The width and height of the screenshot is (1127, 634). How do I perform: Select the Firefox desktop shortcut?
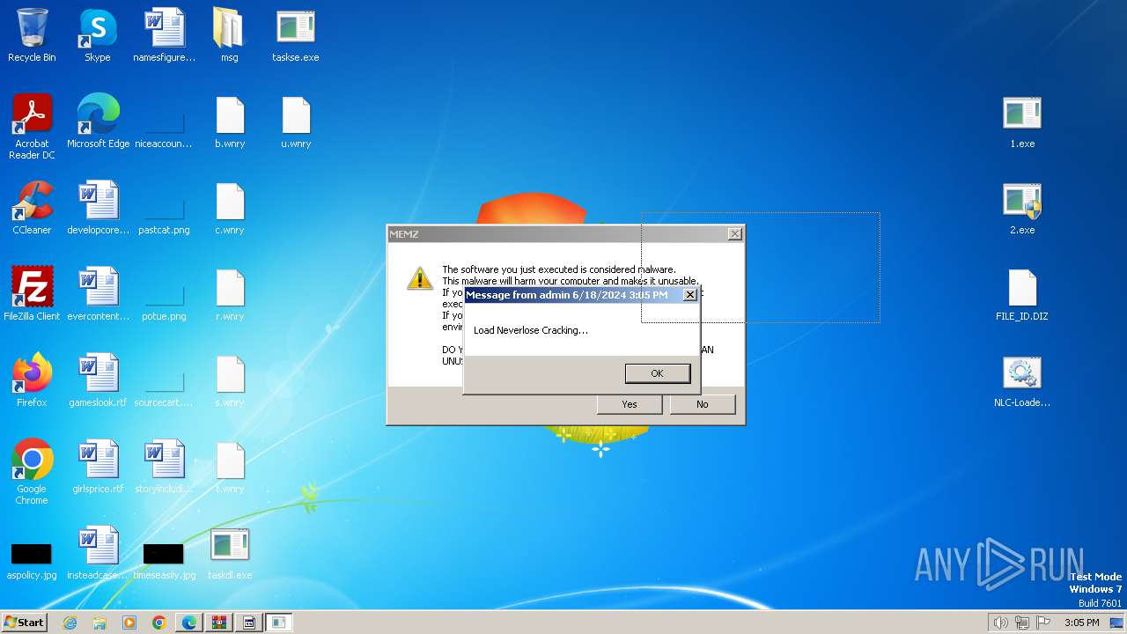tap(32, 380)
